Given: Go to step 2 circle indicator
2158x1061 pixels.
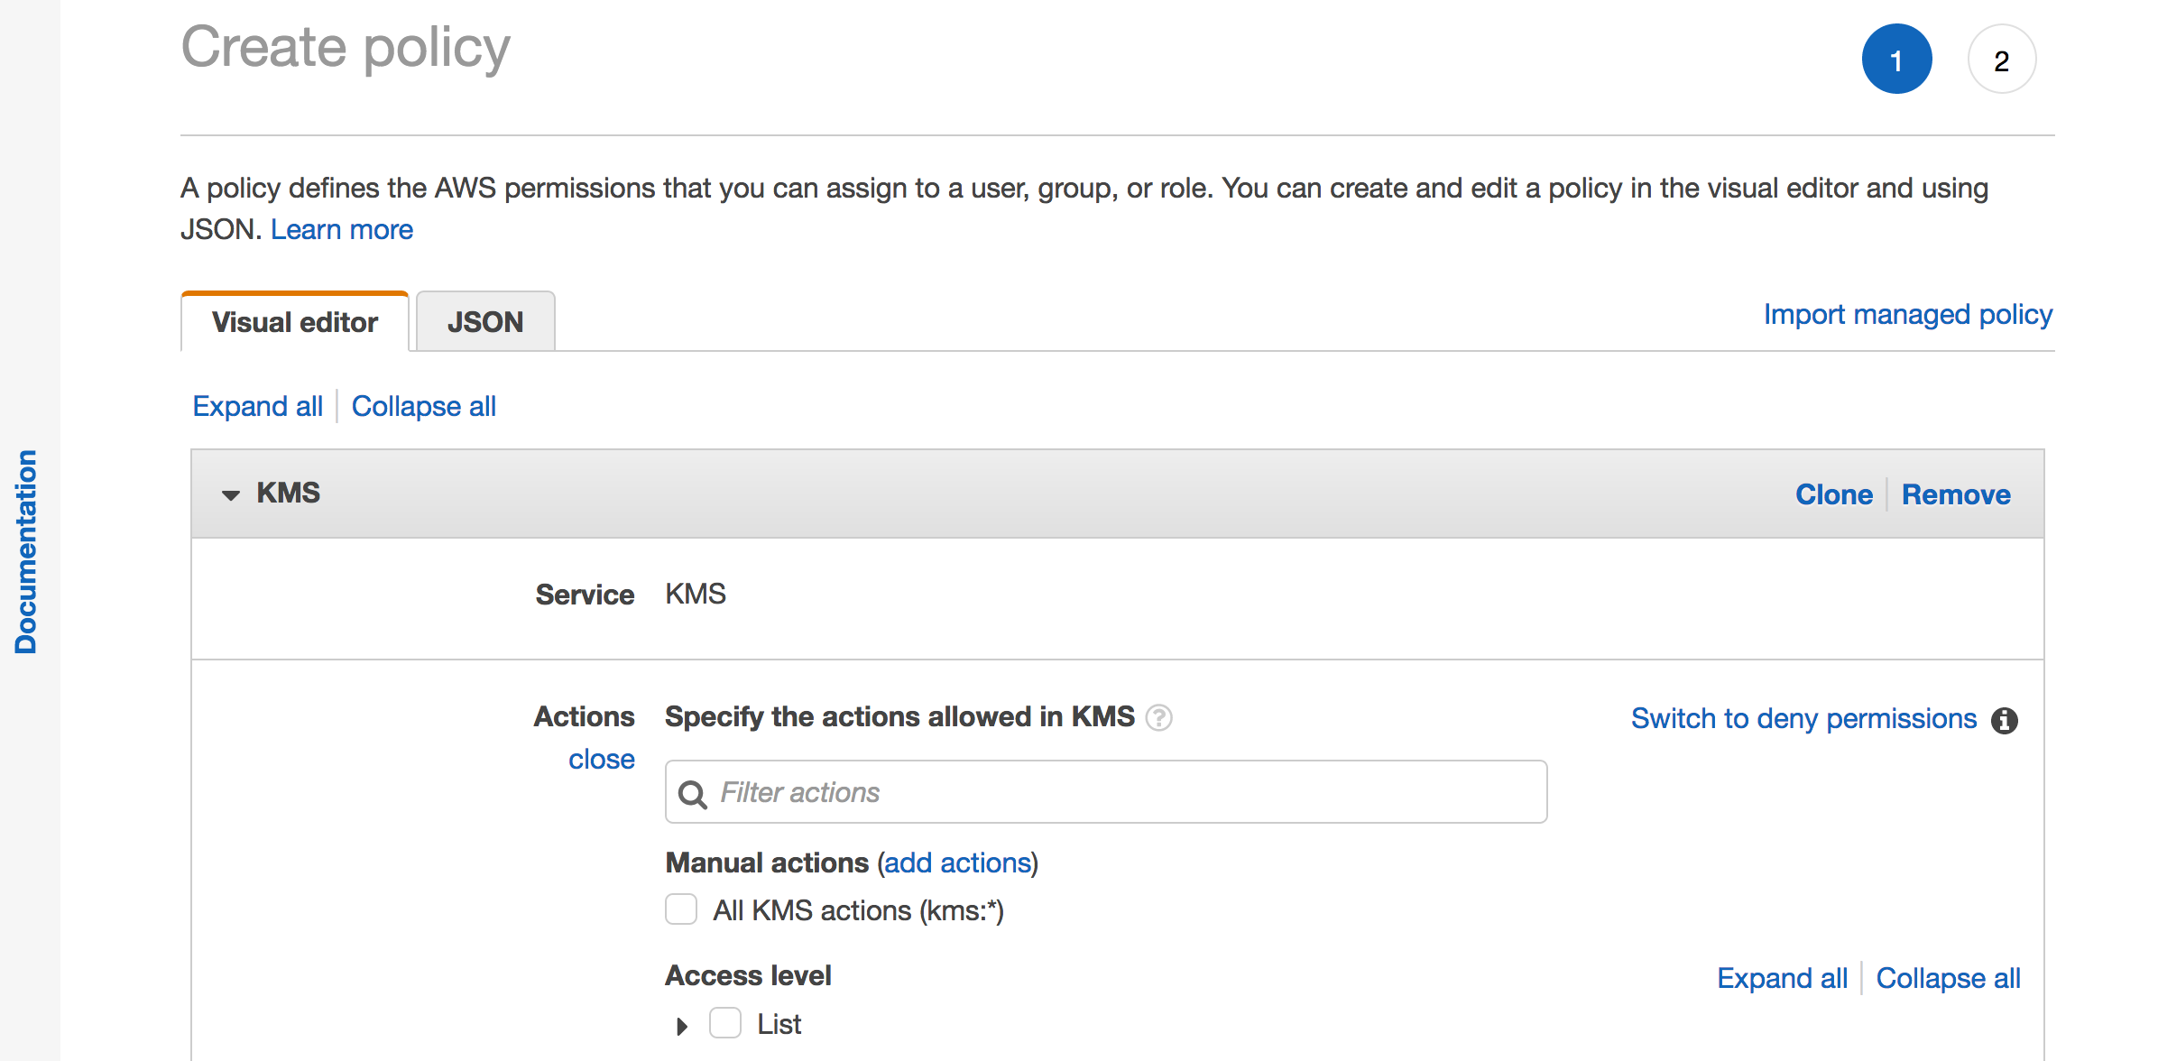Looking at the screenshot, I should (x=2001, y=60).
